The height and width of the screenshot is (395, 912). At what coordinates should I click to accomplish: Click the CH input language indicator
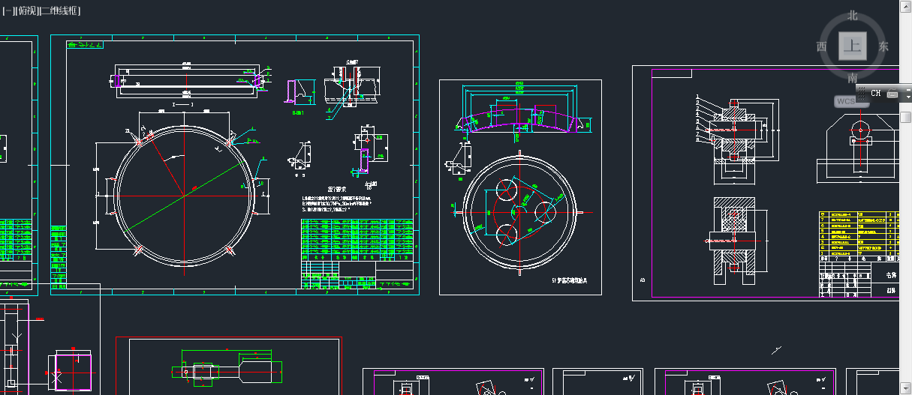[x=876, y=93]
